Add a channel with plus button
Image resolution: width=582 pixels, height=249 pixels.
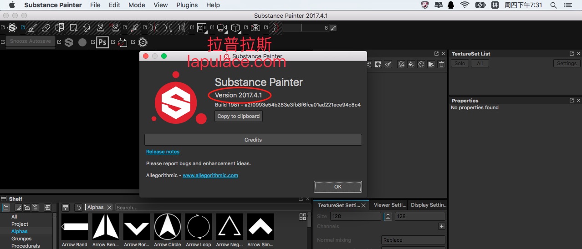tap(441, 226)
